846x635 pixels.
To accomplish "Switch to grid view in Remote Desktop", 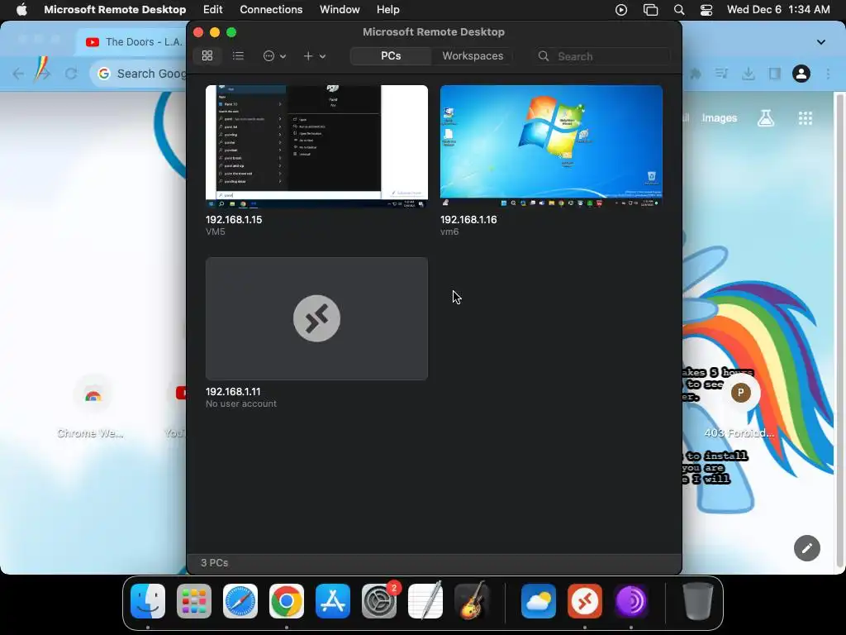I will [x=207, y=55].
